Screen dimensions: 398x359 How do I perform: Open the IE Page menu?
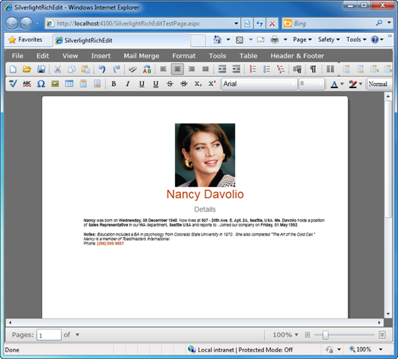302,40
